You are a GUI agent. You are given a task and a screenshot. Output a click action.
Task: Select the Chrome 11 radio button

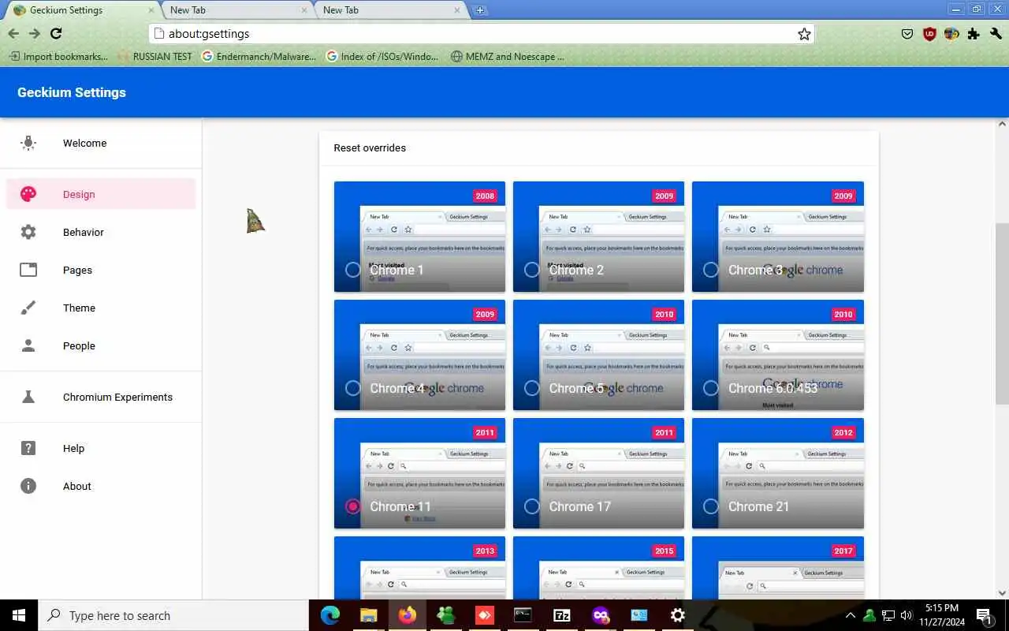pos(353,506)
